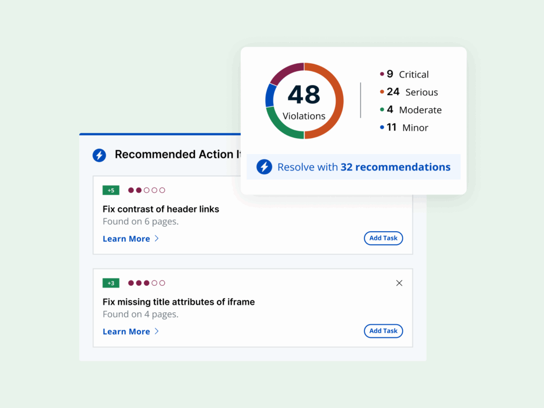Select the Critical severity bullet icon

tap(381, 74)
